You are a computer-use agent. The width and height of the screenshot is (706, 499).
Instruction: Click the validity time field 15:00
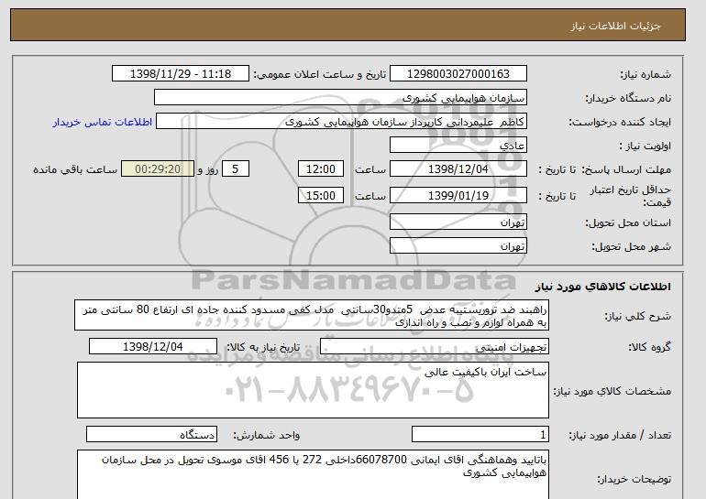point(321,196)
